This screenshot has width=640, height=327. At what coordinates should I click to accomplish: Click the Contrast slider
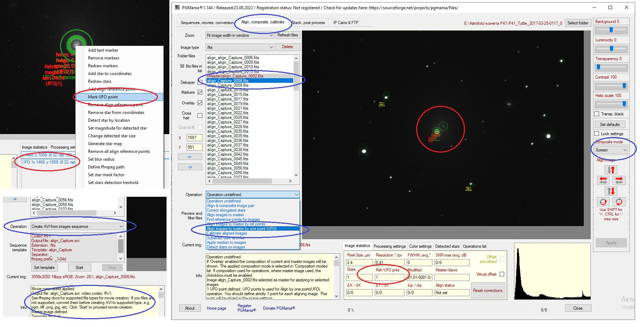coord(611,86)
